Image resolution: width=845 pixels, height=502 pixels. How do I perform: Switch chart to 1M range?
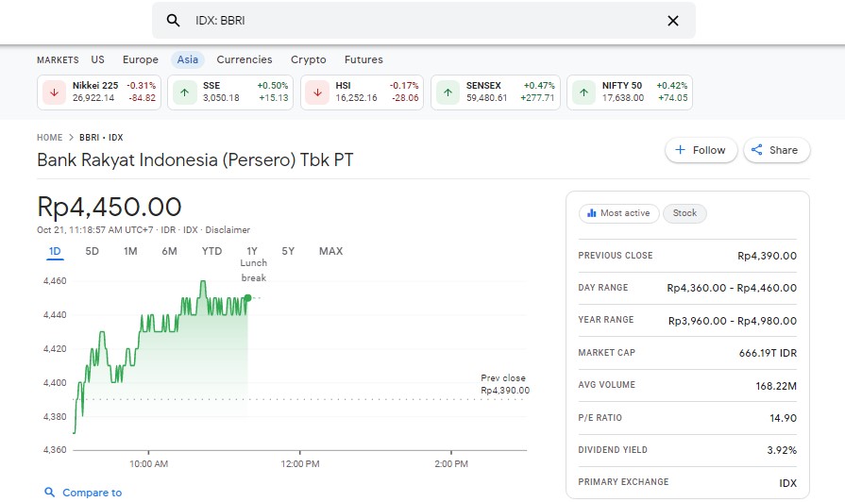(x=130, y=252)
